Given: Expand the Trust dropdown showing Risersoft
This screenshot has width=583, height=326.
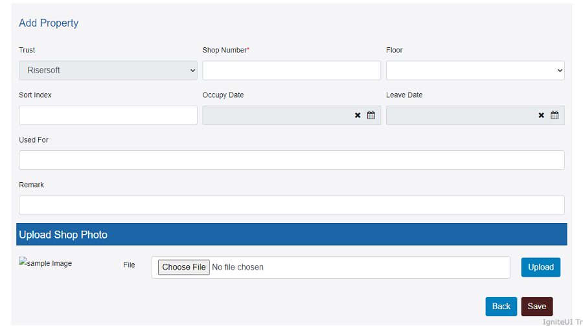Looking at the screenshot, I should coord(108,71).
